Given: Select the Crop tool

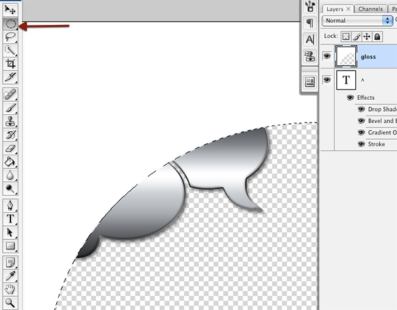Looking at the screenshot, I should (10, 64).
